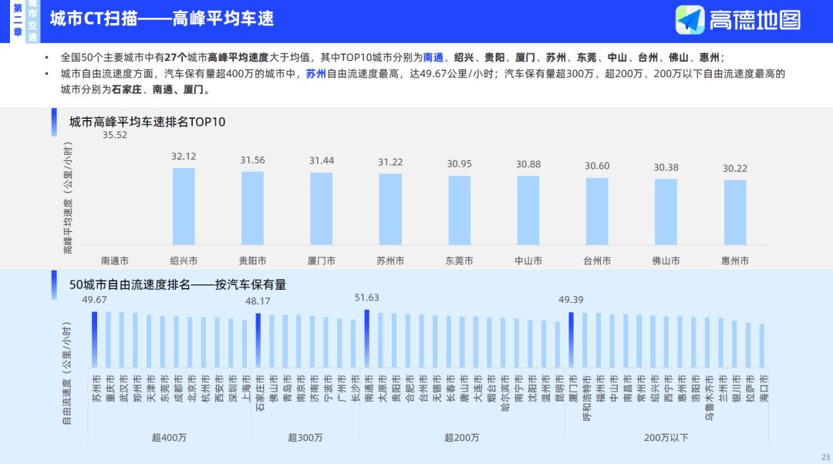Click the page number 23
833x464 pixels.
coord(825,457)
